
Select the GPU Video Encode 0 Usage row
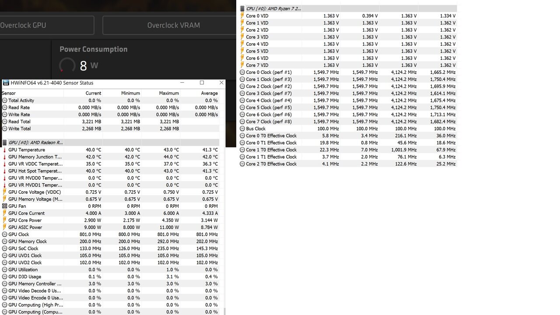110,297
